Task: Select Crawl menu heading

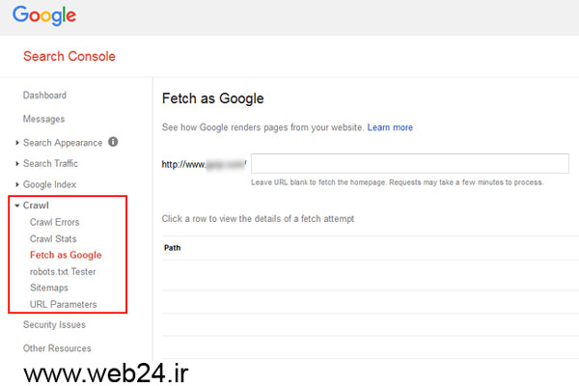Action: pos(36,206)
